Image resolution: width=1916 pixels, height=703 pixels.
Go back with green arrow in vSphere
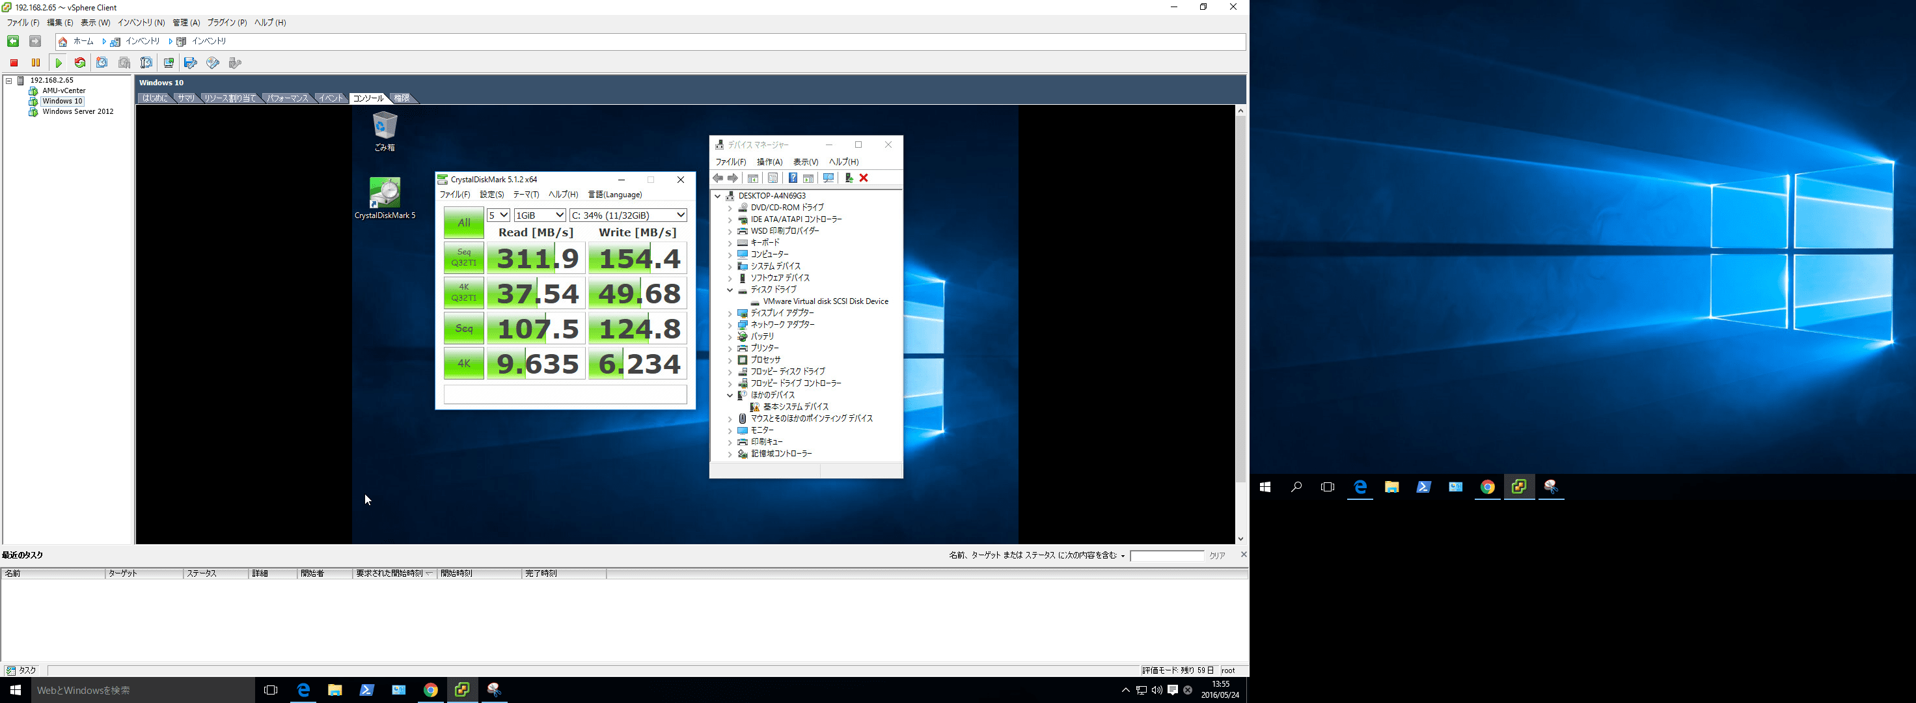tap(12, 42)
